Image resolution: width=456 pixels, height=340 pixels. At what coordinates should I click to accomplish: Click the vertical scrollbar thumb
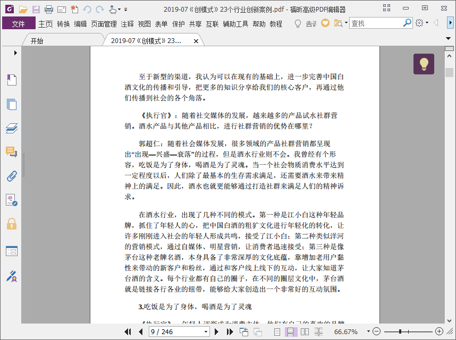449,73
